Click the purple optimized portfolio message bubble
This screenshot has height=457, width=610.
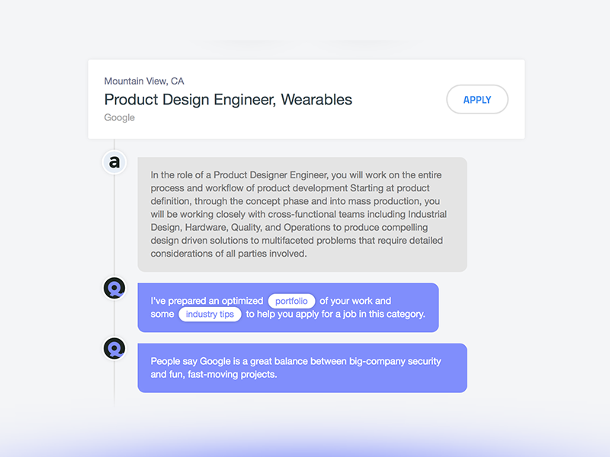coord(288,308)
